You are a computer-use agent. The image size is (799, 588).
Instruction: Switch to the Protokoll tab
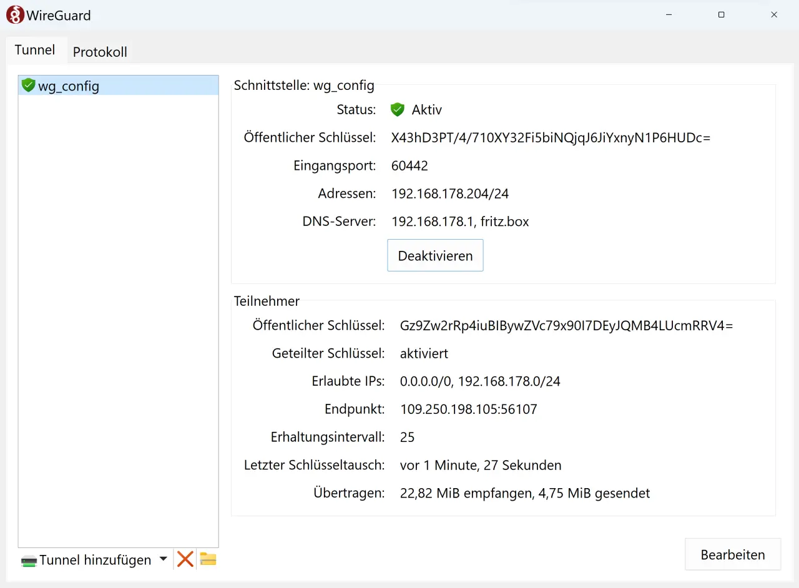tap(100, 52)
